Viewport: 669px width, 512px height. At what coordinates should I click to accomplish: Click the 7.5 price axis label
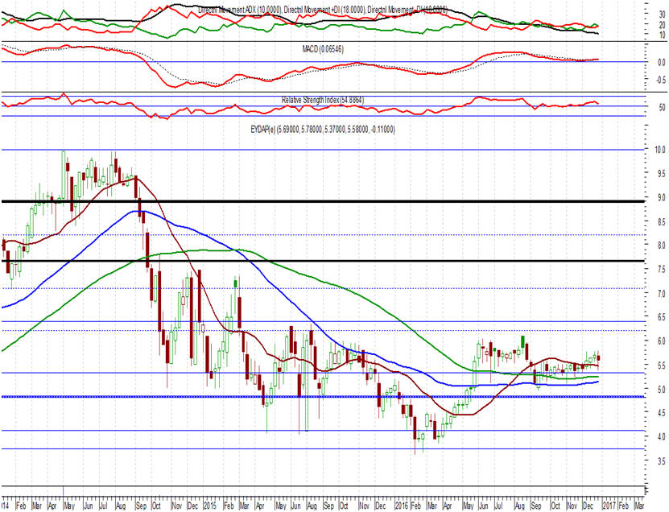point(661,270)
